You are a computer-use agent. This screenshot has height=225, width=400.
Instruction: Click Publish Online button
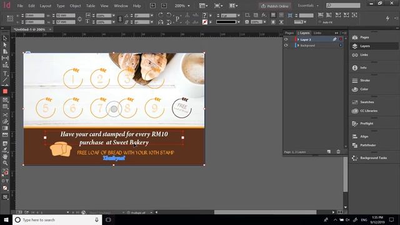(275, 6)
